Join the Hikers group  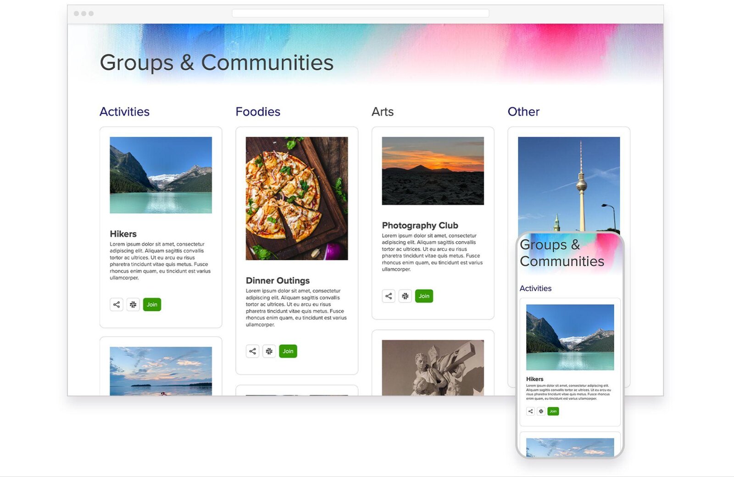point(152,304)
